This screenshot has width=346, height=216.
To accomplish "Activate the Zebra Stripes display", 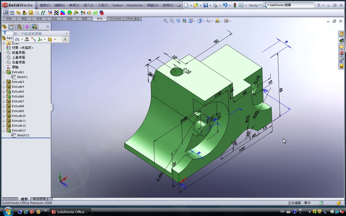I will tap(56, 13).
